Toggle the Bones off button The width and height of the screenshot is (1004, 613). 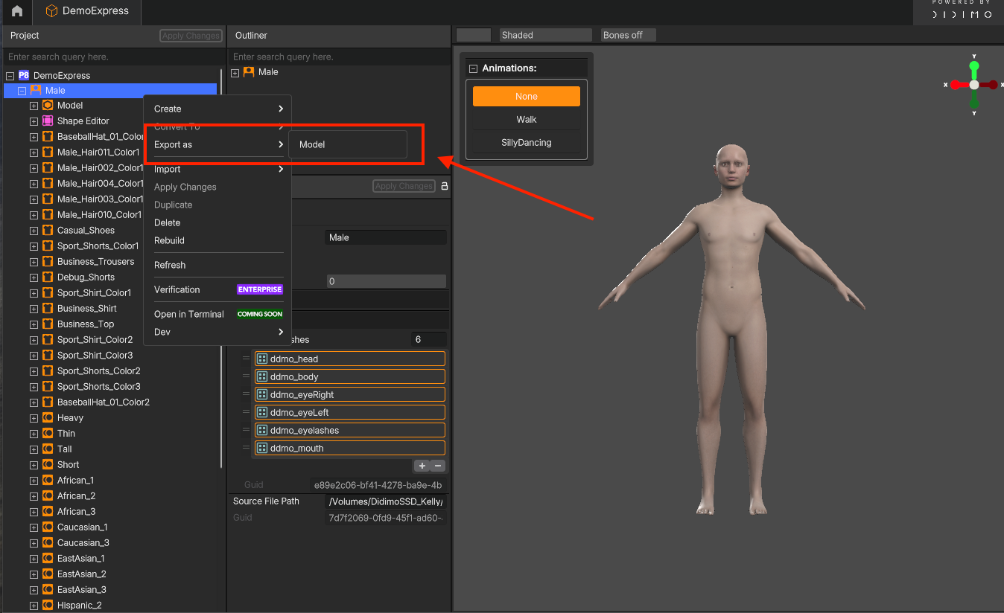coord(629,35)
